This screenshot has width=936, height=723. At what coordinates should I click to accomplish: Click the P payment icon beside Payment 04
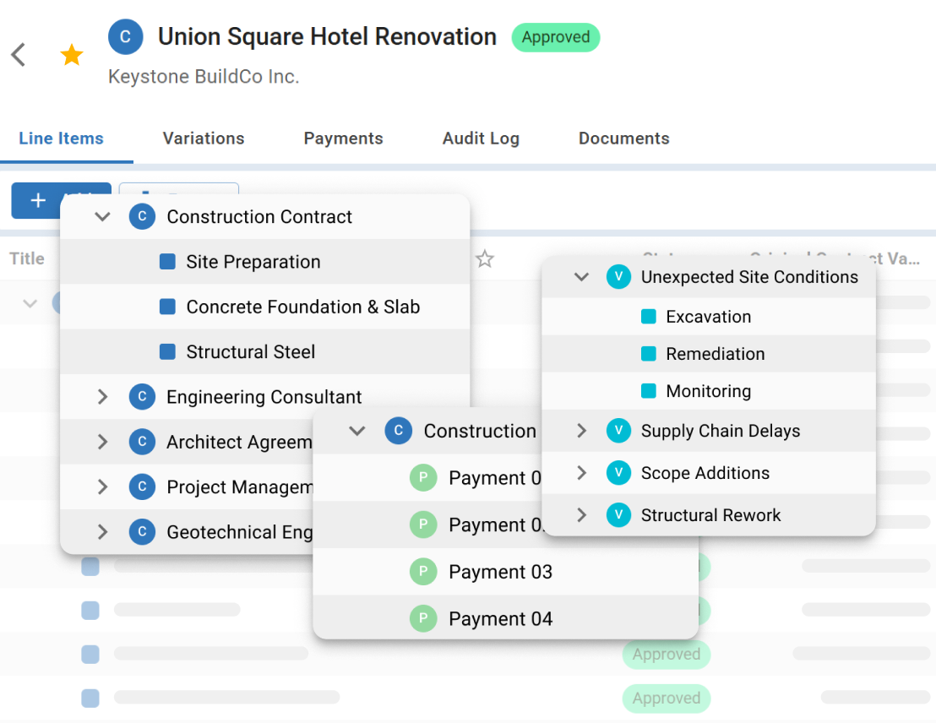coord(423,618)
